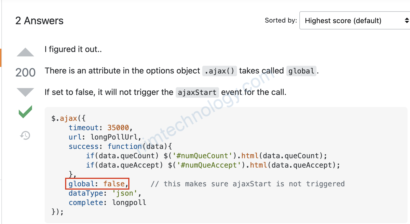Image resolution: width=410 pixels, height=224 pixels.
Task: Click longPollUrl in the url line
Action: pyautogui.click(x=114, y=137)
